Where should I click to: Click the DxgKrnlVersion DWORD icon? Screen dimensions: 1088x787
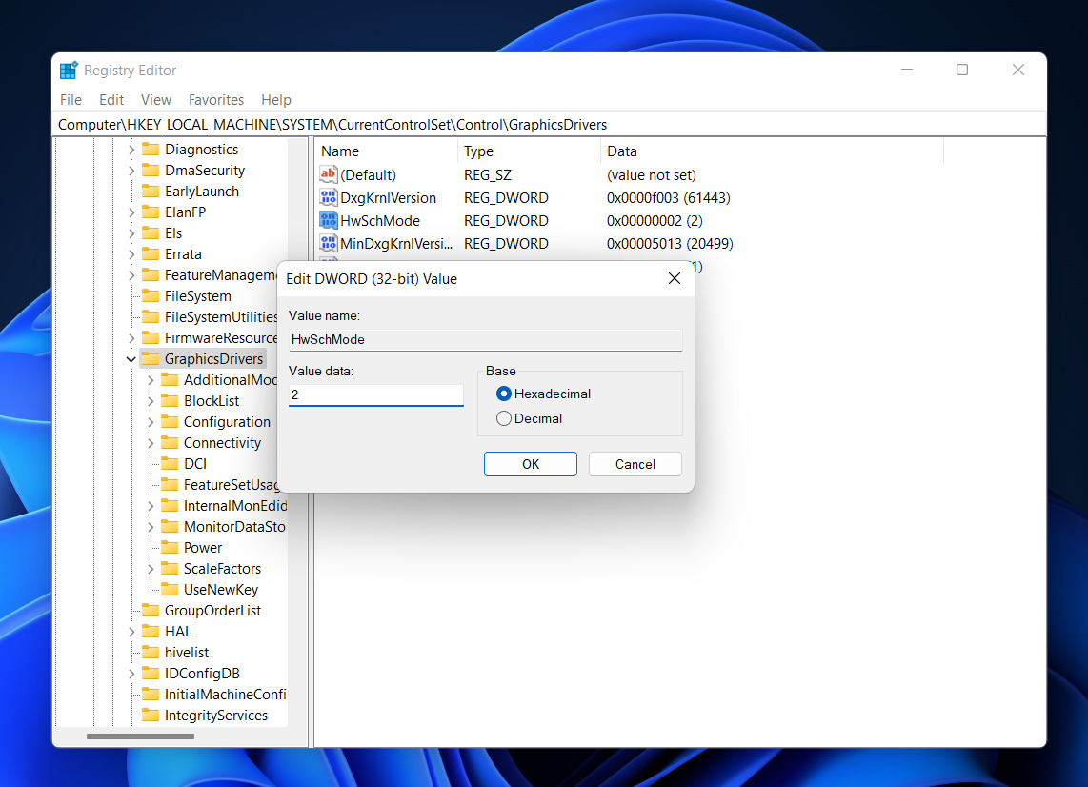(x=329, y=197)
